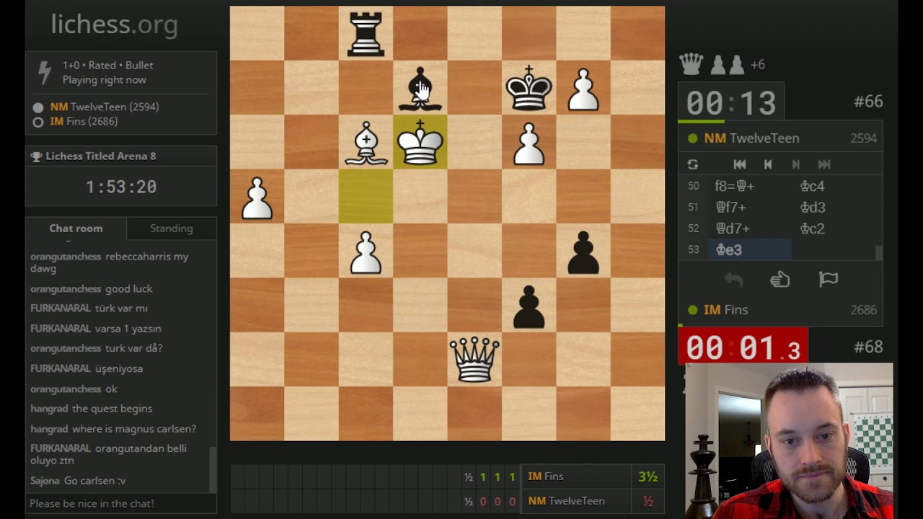Step back to the previous move
This screenshot has height=519, width=923.
click(767, 164)
